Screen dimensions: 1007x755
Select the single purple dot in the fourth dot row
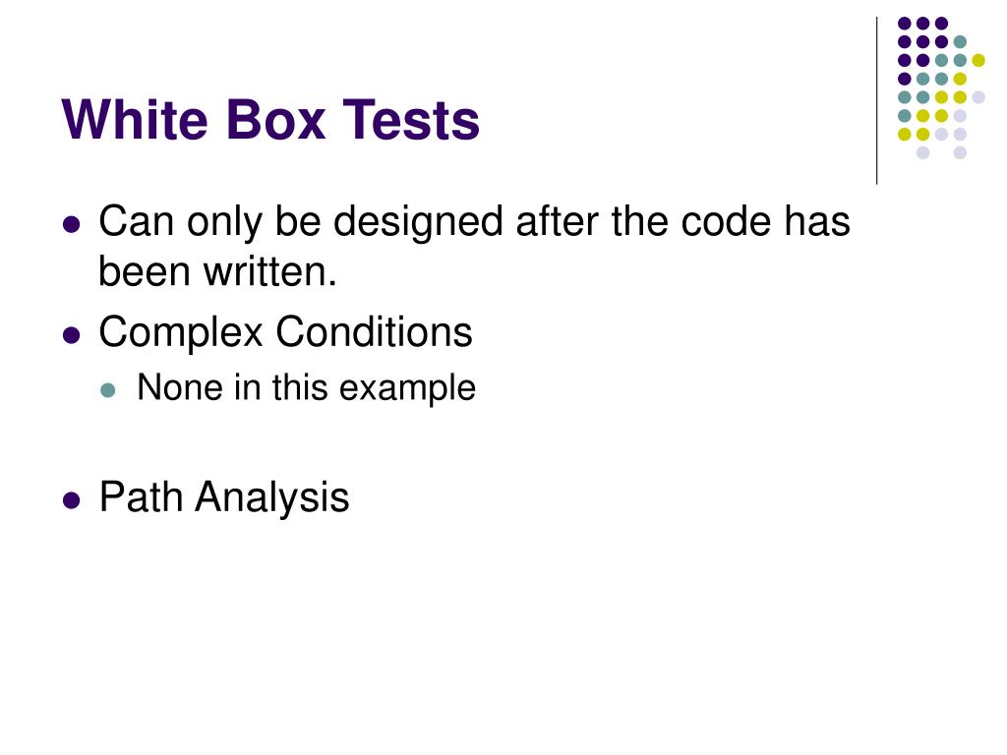coord(905,79)
